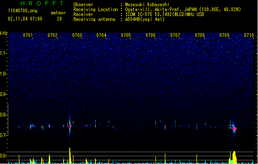Click the 0708 time marker
The width and height of the screenshot is (258, 164).
click(x=200, y=35)
